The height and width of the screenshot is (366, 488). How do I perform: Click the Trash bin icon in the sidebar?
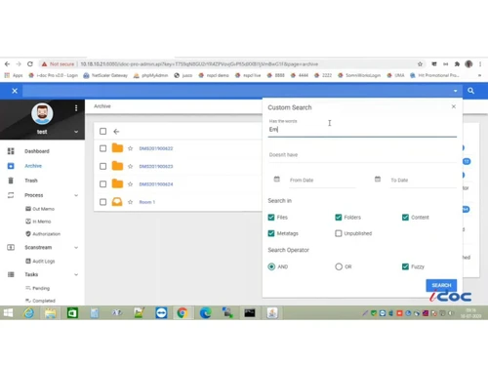[x=11, y=181]
